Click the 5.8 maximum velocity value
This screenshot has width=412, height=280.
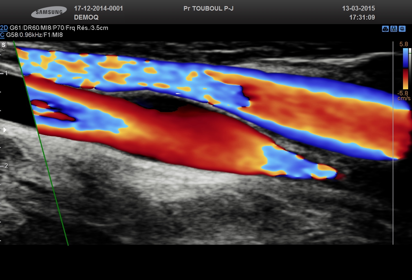tap(404, 44)
